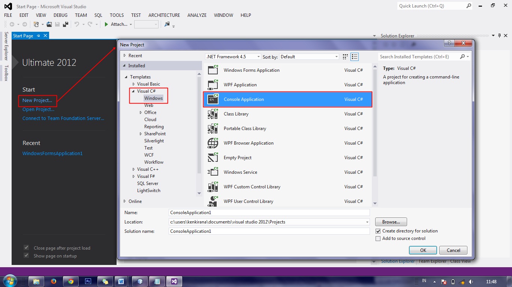Switch to small icons view

[346, 57]
